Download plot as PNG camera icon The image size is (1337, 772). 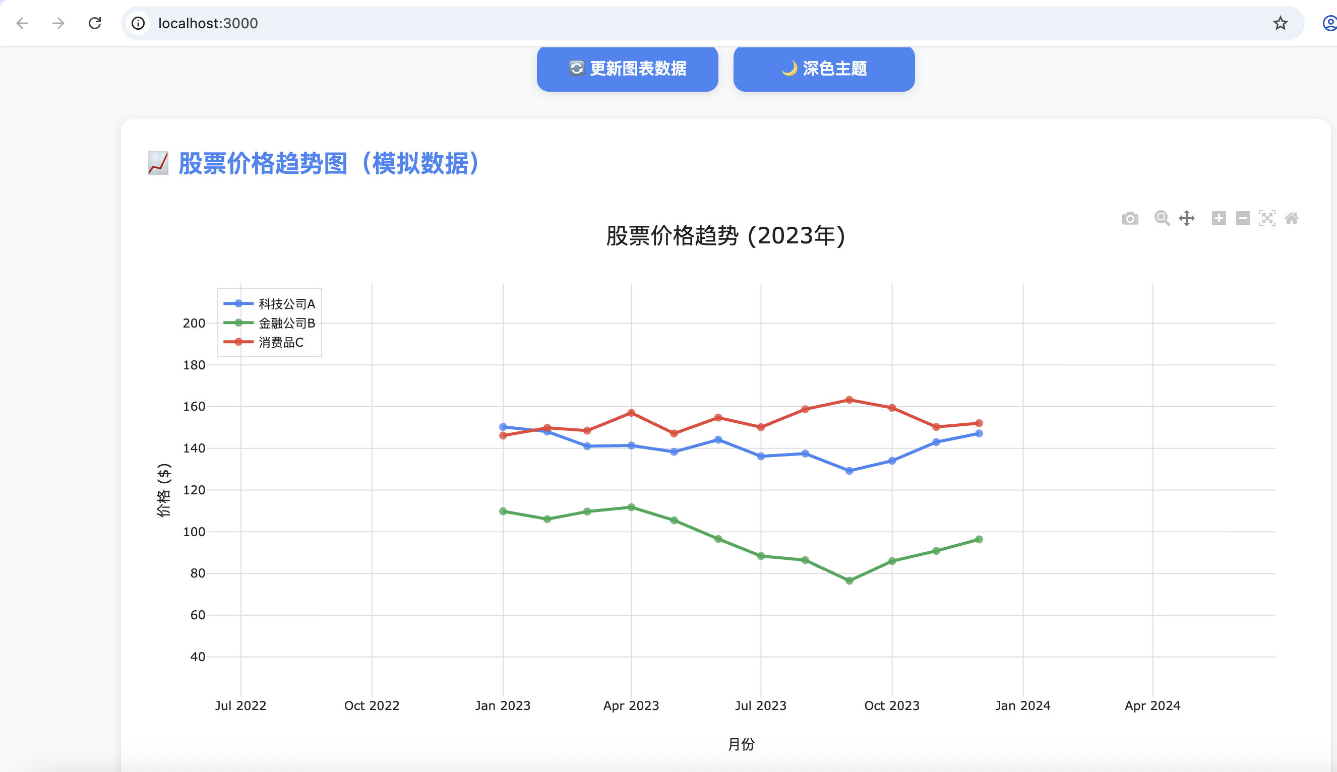pyautogui.click(x=1130, y=219)
